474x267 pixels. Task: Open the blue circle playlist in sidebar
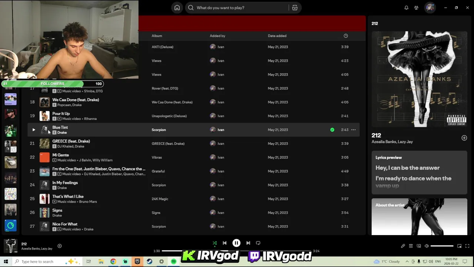pyautogui.click(x=10, y=225)
